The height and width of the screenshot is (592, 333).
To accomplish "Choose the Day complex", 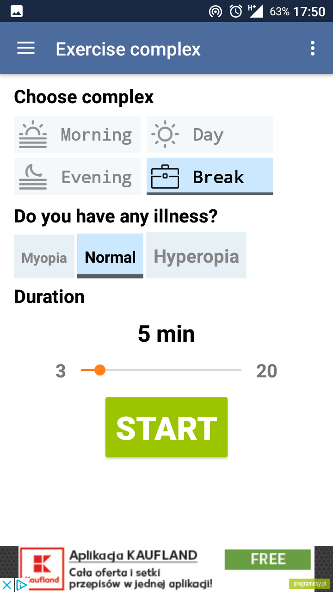I will click(210, 134).
